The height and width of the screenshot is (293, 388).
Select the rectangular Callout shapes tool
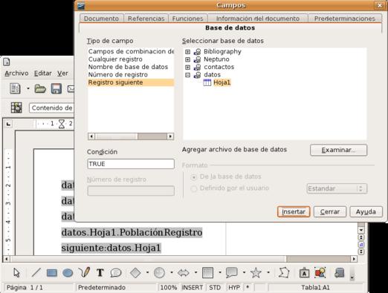pyautogui.click(x=232, y=273)
